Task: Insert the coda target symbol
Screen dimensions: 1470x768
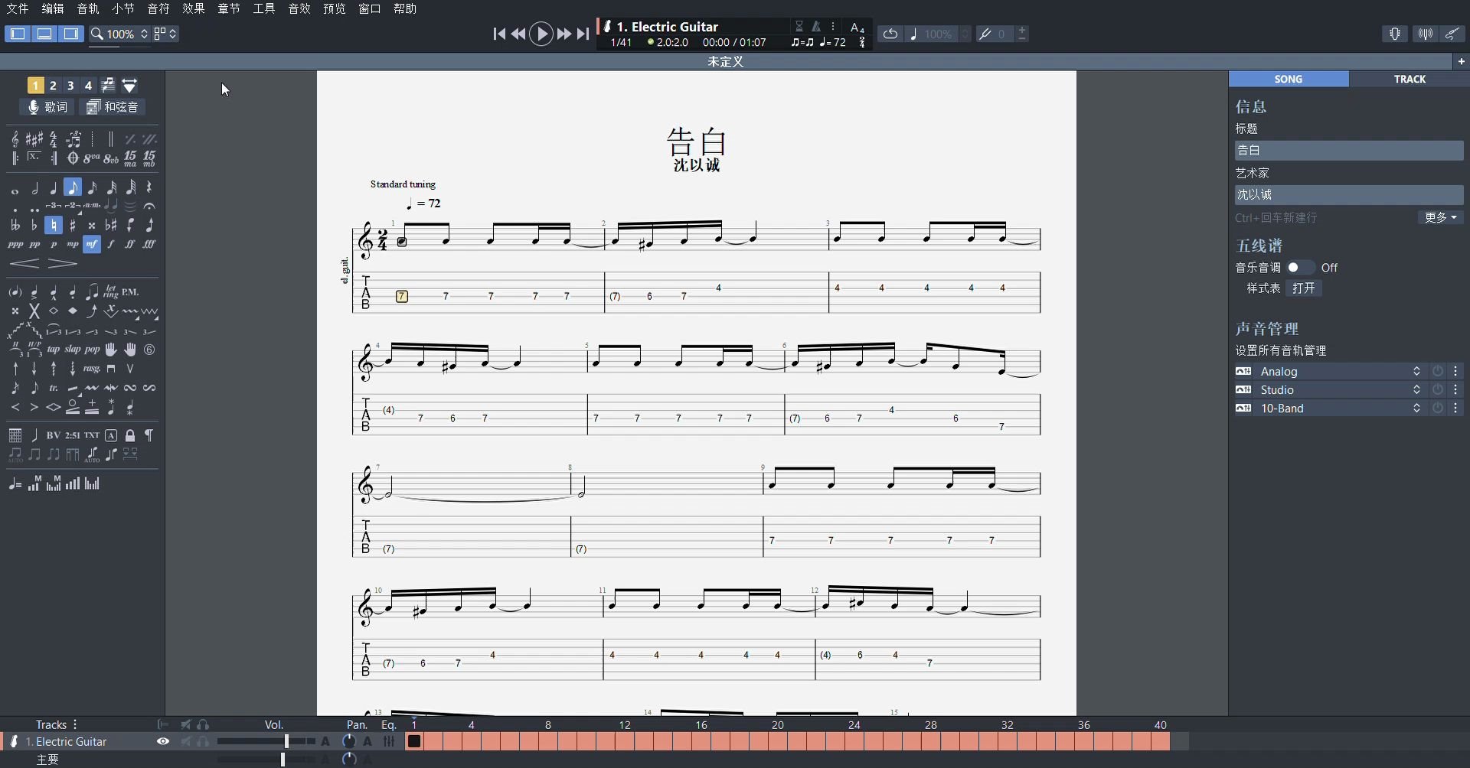Action: click(73, 158)
